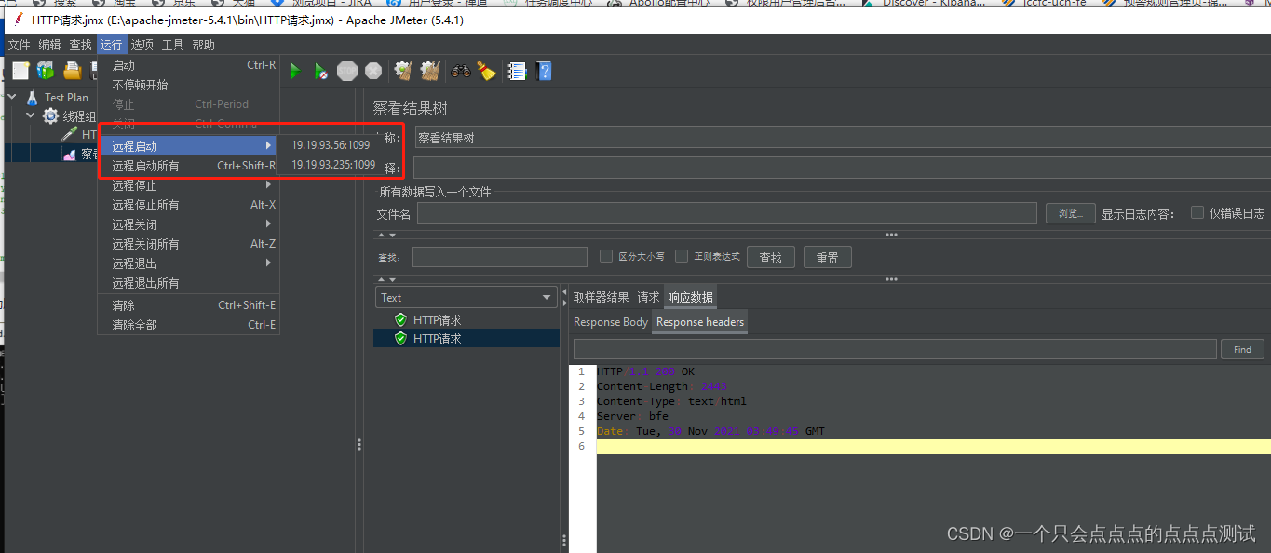1271x553 pixels.
Task: Click the Find button
Action: (x=1242, y=349)
